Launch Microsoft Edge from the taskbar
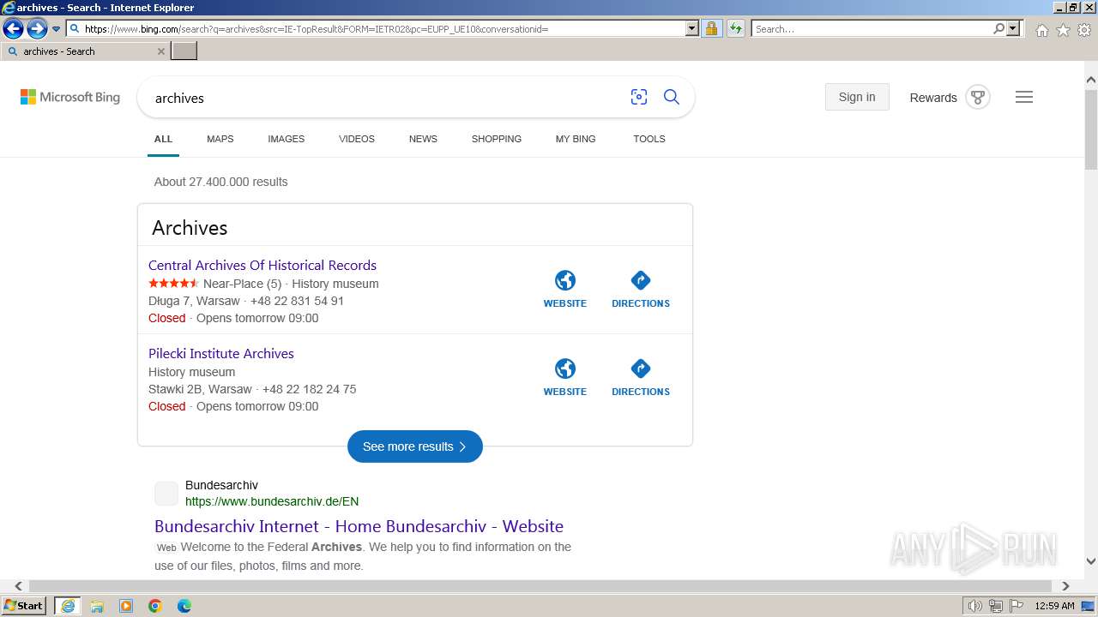This screenshot has width=1098, height=617. 184,606
